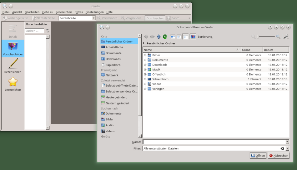
Task: Open the Einstellungen menu
Action: (x=94, y=12)
